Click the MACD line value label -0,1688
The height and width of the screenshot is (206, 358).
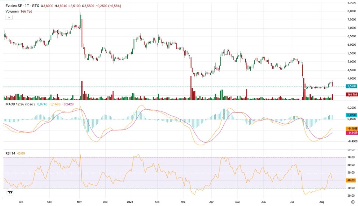click(352, 128)
